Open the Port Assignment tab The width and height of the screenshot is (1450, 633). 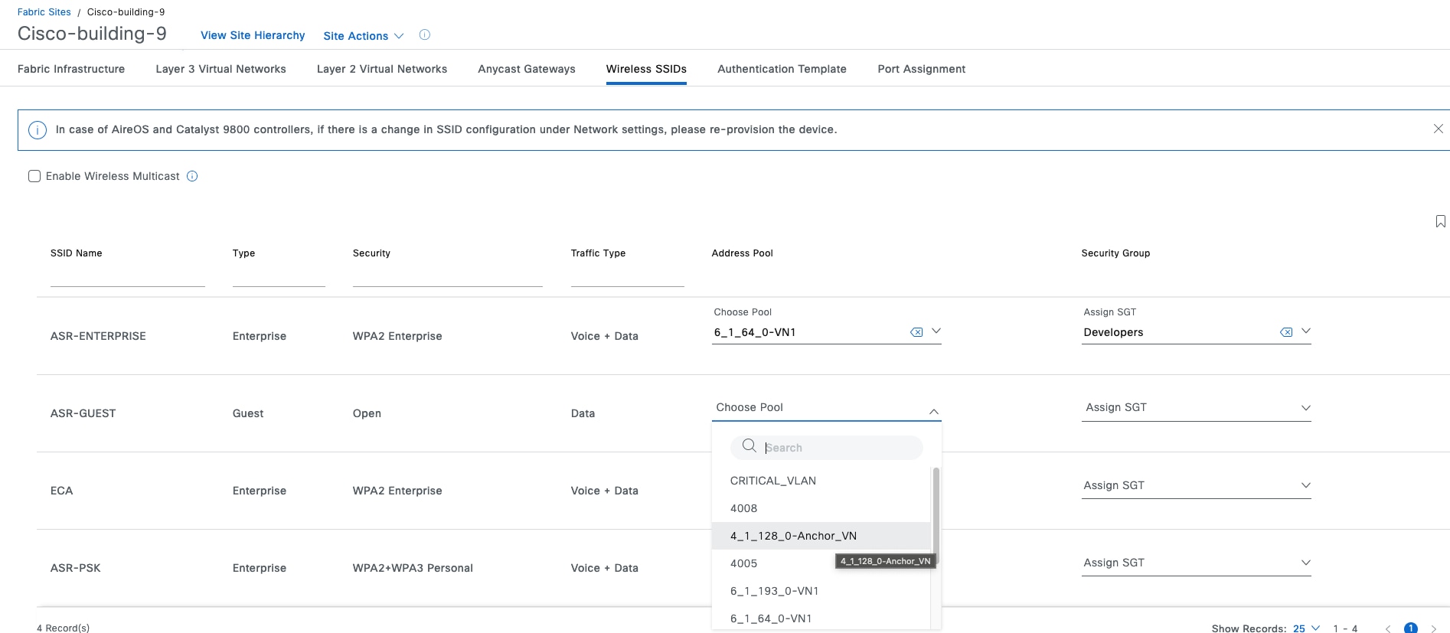921,69
